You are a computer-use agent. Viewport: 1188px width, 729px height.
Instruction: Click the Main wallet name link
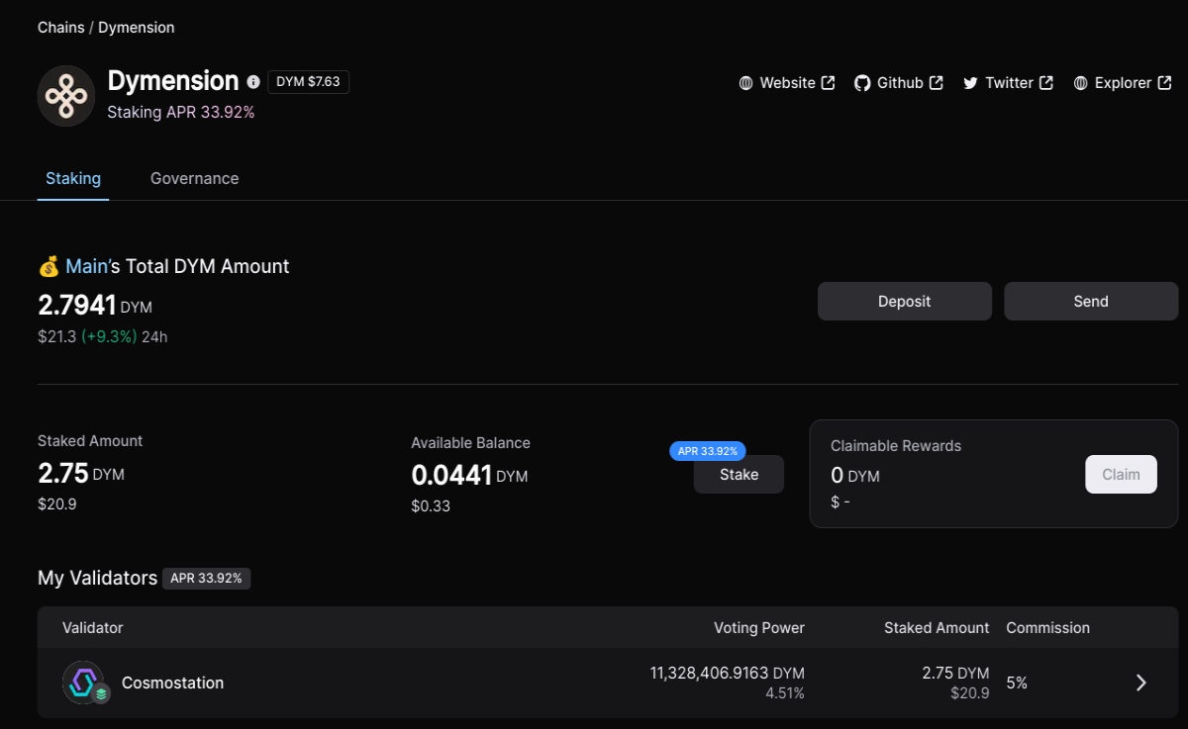click(86, 266)
